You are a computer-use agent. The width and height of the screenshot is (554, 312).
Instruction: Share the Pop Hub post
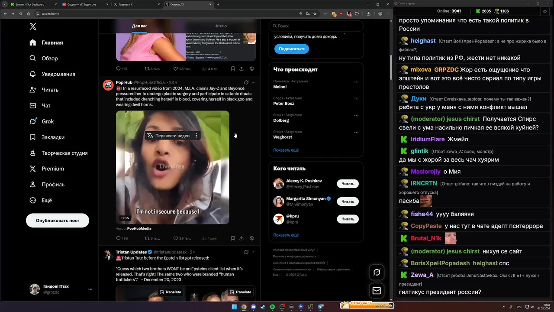tap(241, 238)
